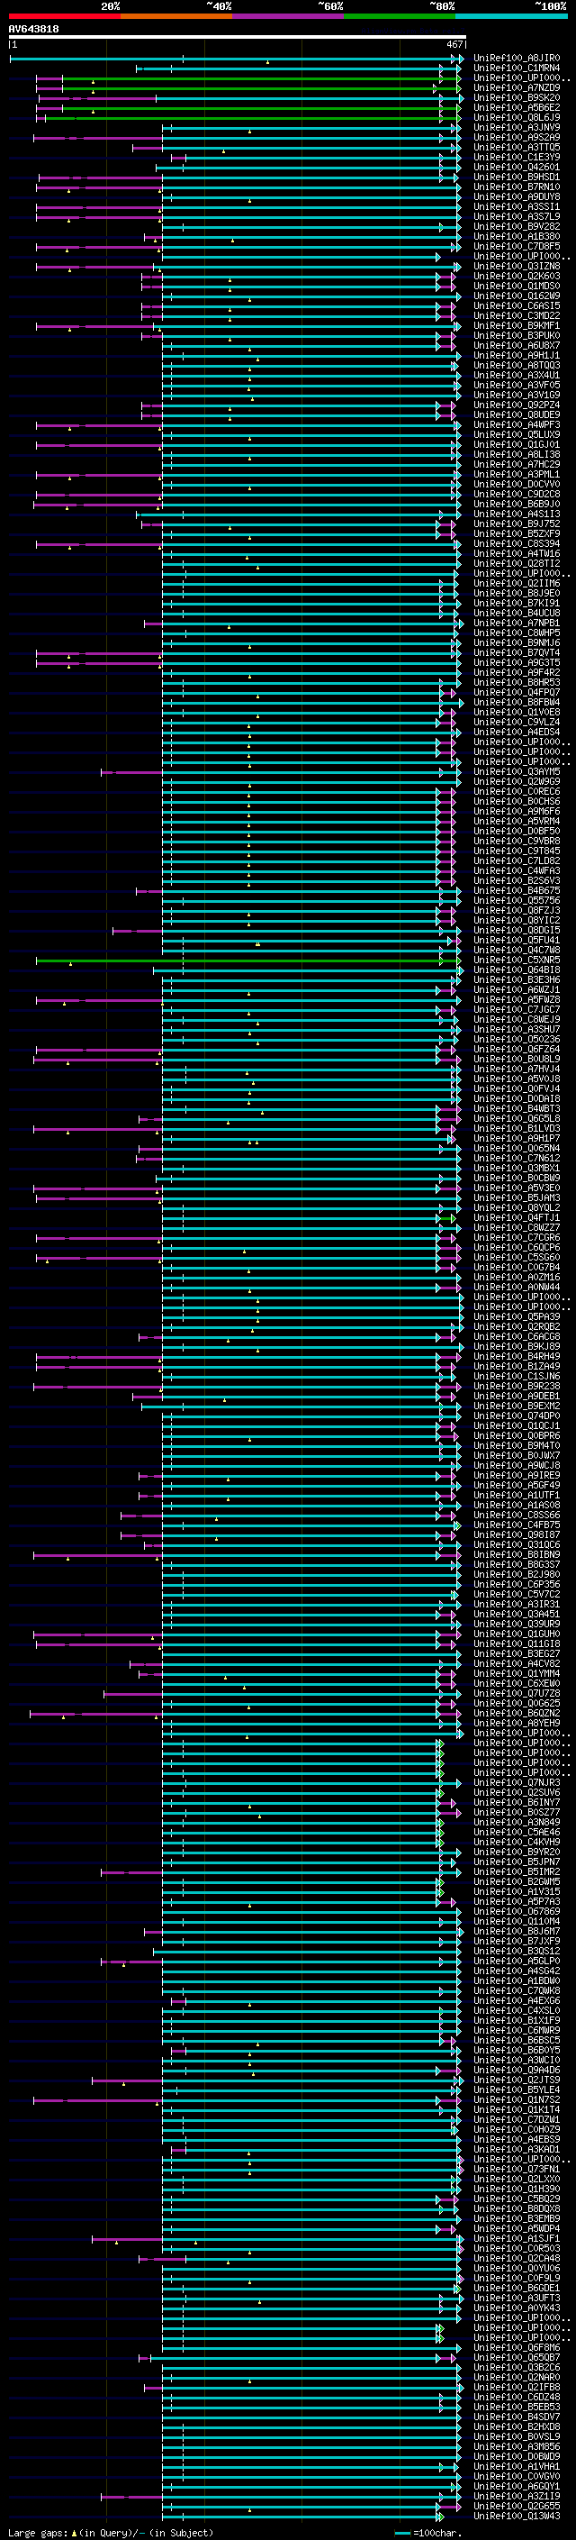The image size is (576, 2540).
Task: Select the UniRef100_A7NZD9 hit label
Action: 517,87
